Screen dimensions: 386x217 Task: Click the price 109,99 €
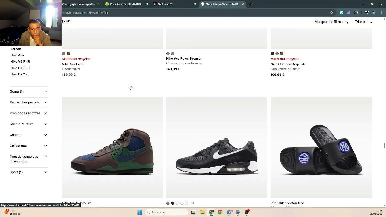(277, 75)
